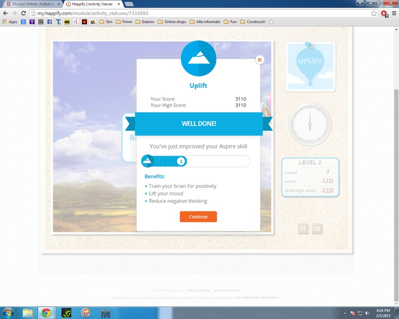Expand the Constructii bookmarks folder

pos(253,22)
